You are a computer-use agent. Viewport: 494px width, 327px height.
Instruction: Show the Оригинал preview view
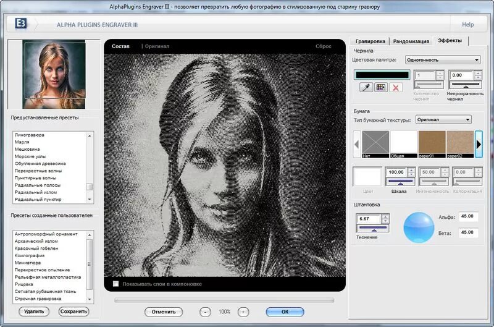[157, 46]
